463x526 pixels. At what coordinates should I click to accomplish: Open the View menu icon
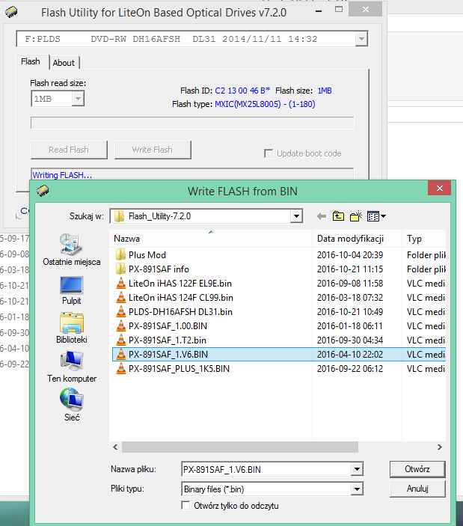click(376, 216)
